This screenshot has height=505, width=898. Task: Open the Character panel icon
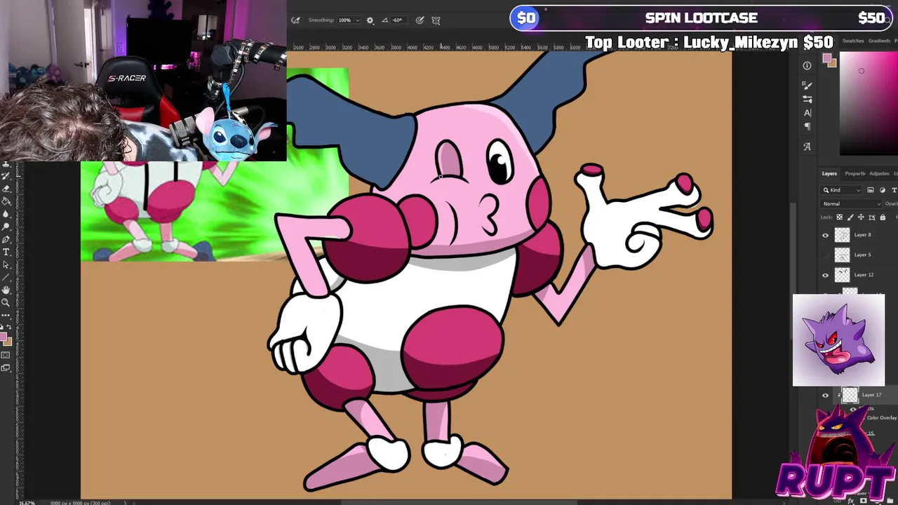(x=807, y=113)
